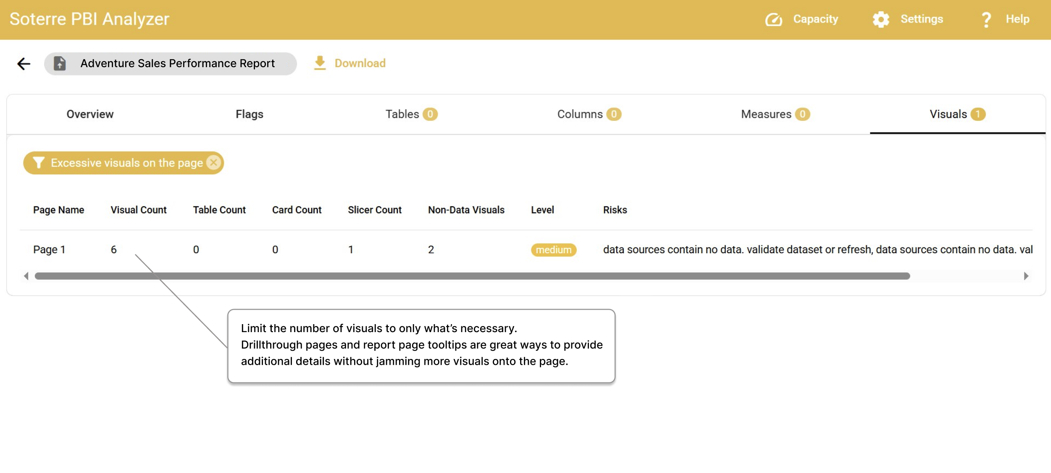The width and height of the screenshot is (1051, 473).
Task: Click the tooltip about limiting visuals
Action: (421, 345)
